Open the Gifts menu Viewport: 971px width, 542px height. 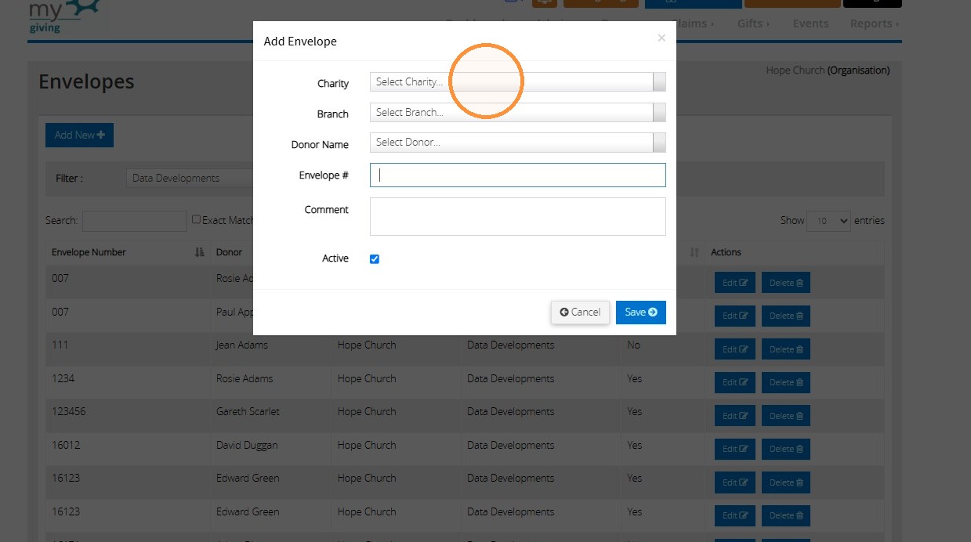click(x=753, y=23)
